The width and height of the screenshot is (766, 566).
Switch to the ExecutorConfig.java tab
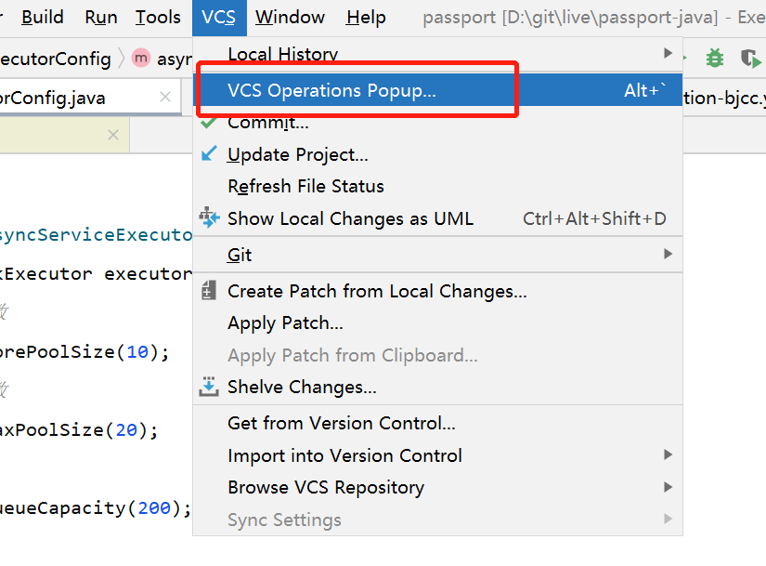point(56,98)
